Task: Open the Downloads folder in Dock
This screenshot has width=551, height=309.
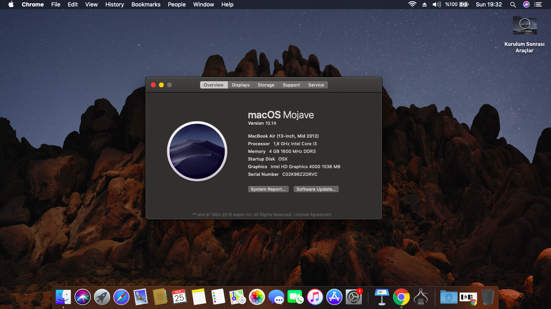Action: 449,297
